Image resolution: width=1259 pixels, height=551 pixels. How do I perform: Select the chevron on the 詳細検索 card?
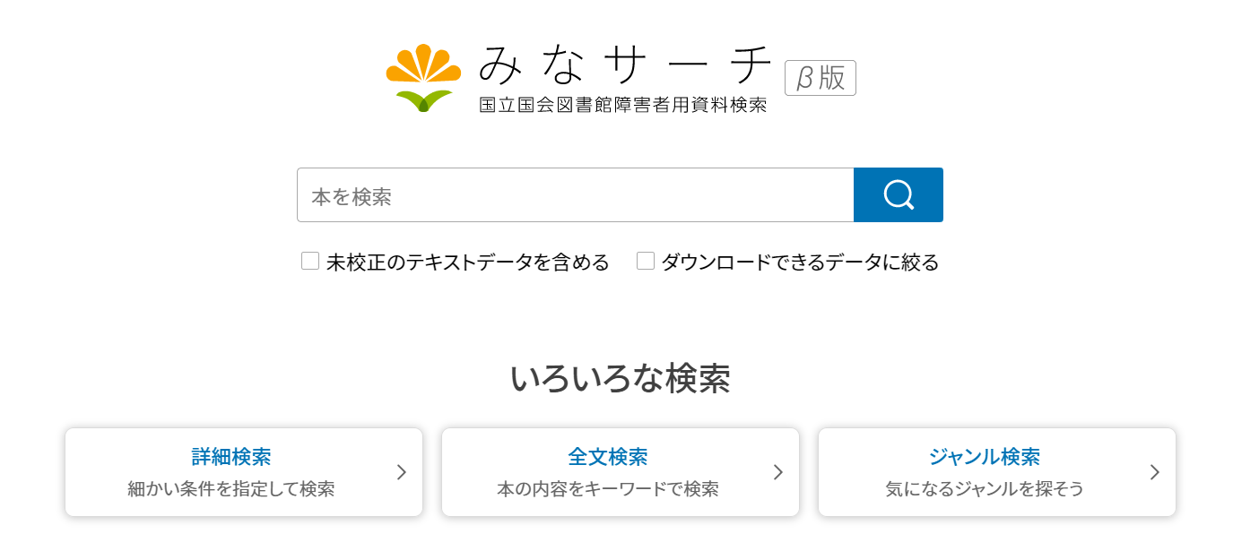(x=401, y=472)
